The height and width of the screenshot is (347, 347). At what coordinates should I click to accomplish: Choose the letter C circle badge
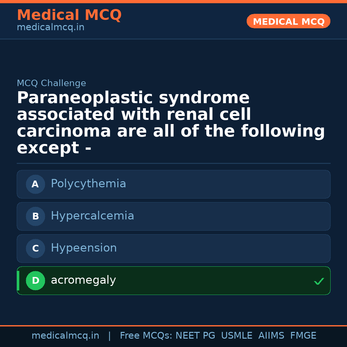click(35, 249)
